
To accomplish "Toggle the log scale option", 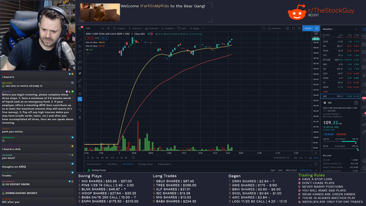I will click(310, 158).
